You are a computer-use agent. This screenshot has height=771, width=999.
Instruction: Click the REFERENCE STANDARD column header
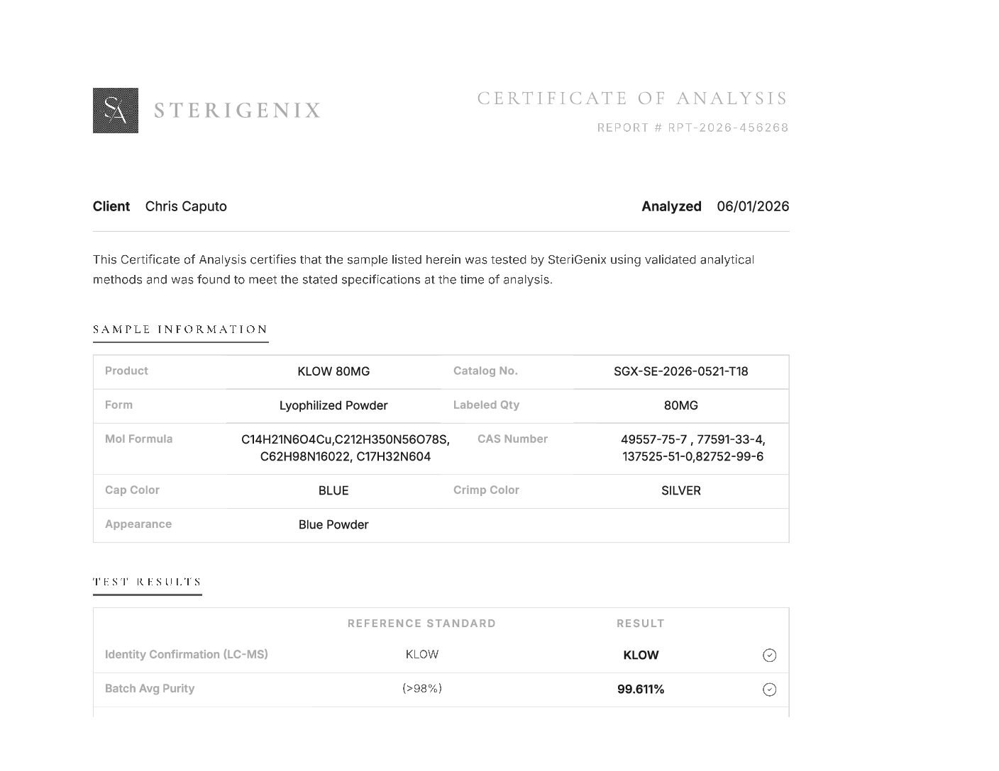[421, 624]
